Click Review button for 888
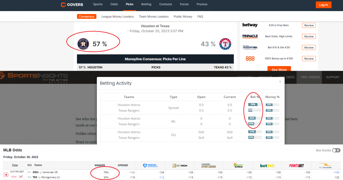Viewport: 343px width, 180px height. point(309,59)
